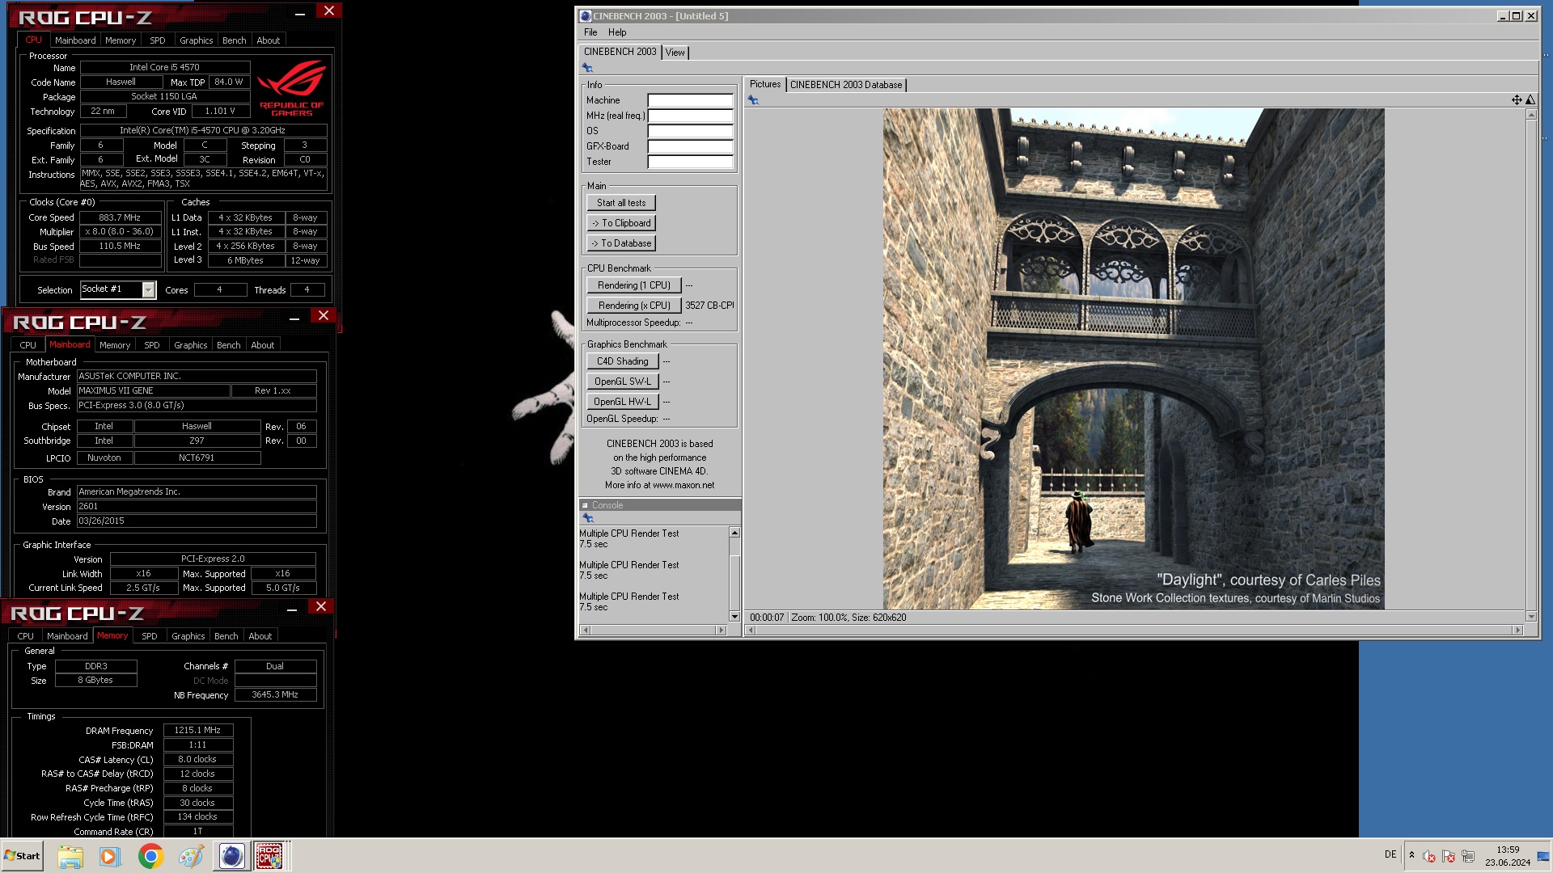Click the Tester input field
The image size is (1553, 873).
(x=690, y=162)
